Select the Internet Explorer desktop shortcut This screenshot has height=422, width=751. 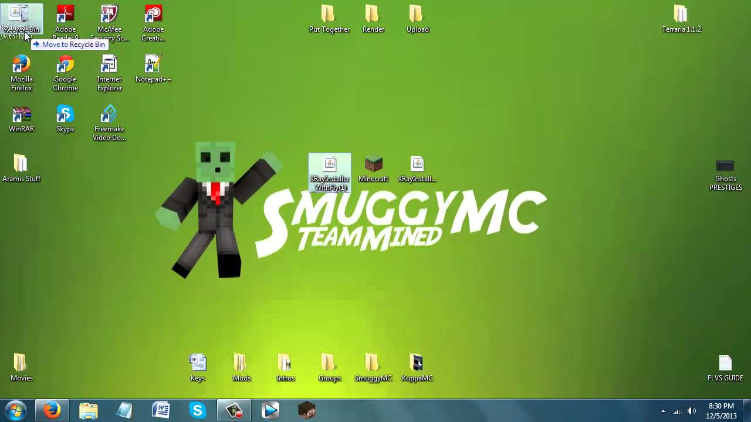coord(109,73)
